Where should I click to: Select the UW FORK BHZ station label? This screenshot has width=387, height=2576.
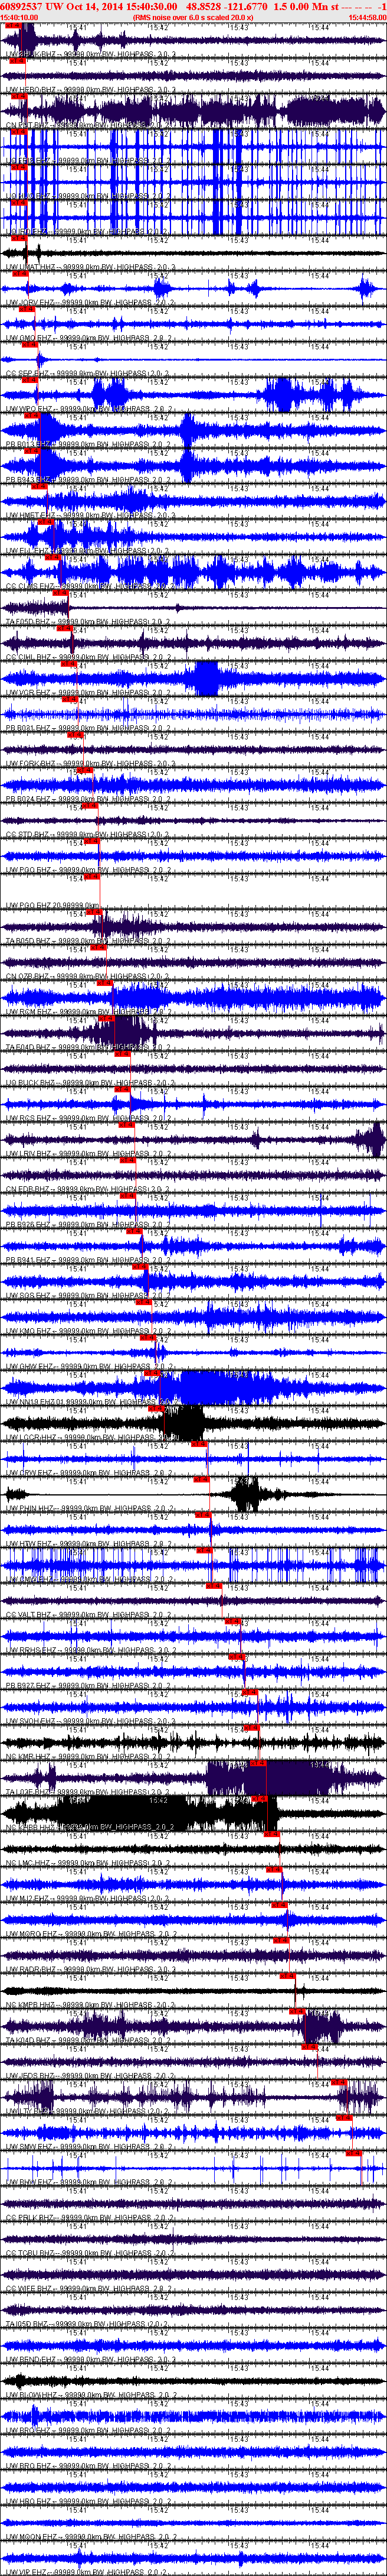(x=91, y=763)
